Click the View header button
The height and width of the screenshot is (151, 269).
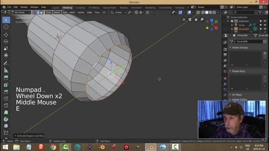(x=48, y=13)
